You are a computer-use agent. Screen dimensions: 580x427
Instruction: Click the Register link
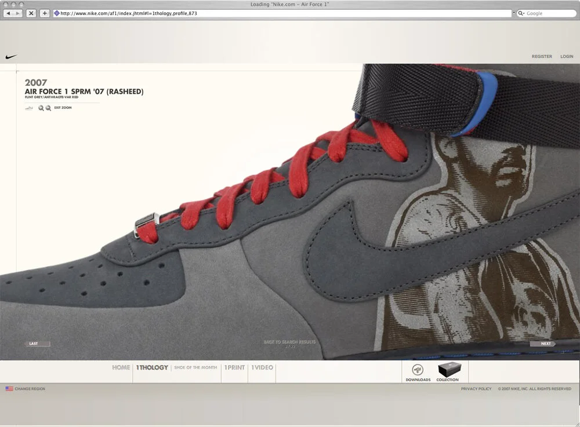(542, 57)
